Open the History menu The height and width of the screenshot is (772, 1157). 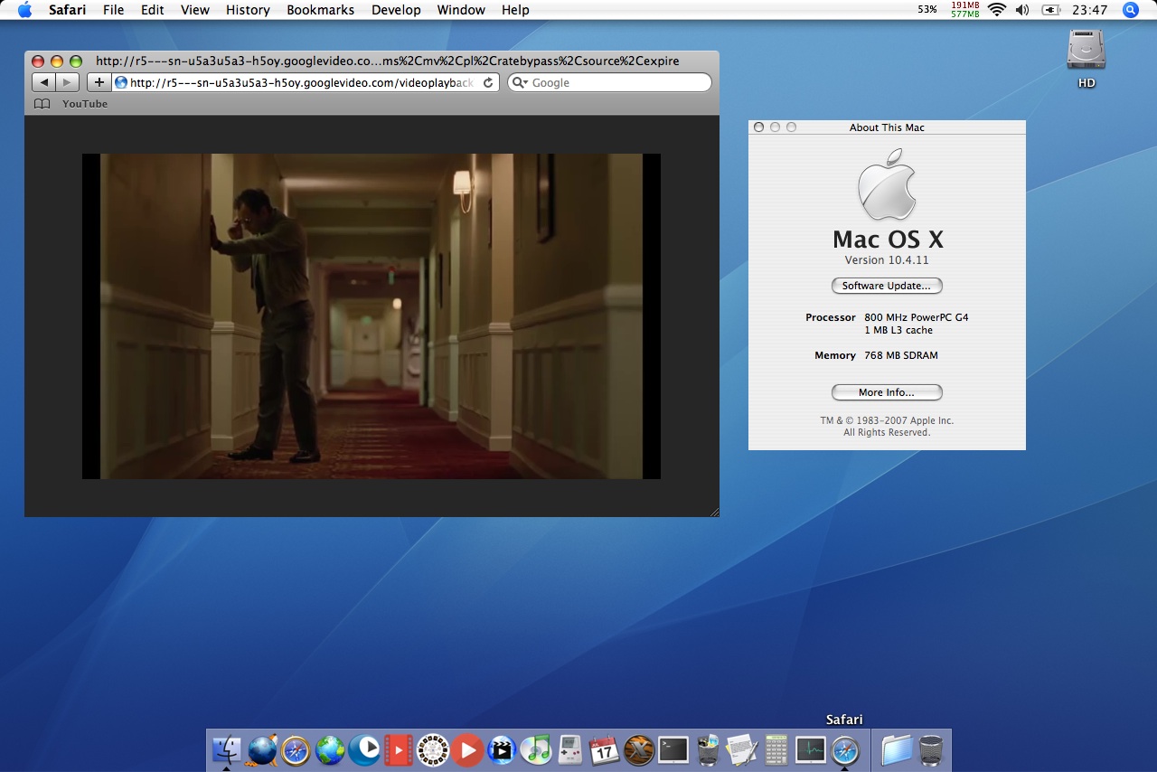click(248, 10)
